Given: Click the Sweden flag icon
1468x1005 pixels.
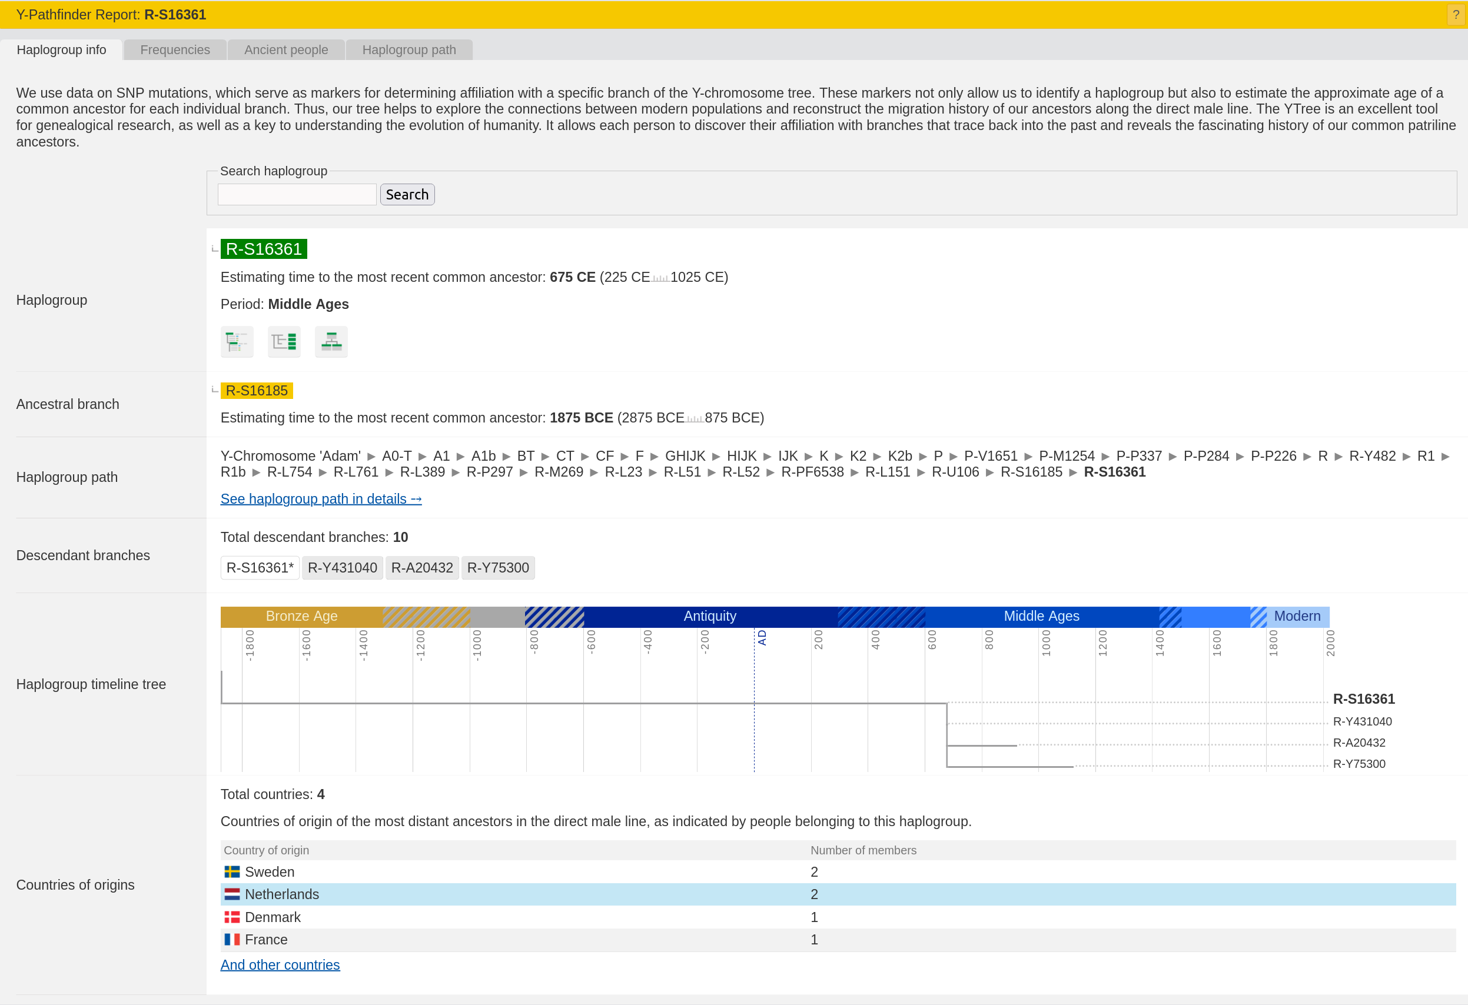Looking at the screenshot, I should (x=232, y=872).
